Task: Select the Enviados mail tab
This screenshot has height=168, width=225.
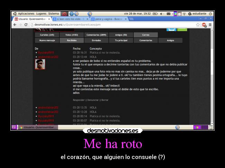Action: coord(97,40)
